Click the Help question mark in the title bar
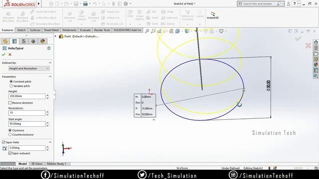Viewport: 319px width, 179px height. tap(295, 3)
